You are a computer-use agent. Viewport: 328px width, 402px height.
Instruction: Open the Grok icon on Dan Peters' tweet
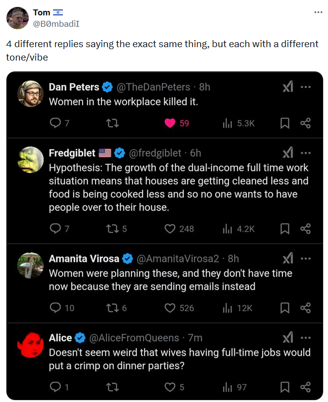coord(287,86)
